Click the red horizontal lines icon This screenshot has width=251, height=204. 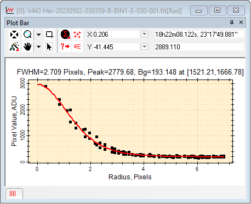coord(77,47)
